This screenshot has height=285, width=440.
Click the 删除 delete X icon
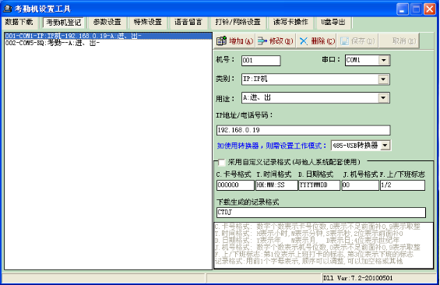pyautogui.click(x=304, y=41)
